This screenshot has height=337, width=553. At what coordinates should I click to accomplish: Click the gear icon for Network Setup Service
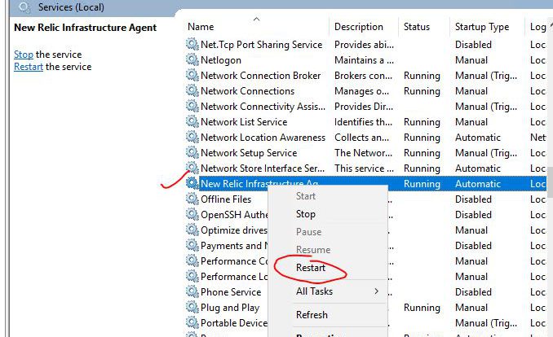(x=192, y=153)
